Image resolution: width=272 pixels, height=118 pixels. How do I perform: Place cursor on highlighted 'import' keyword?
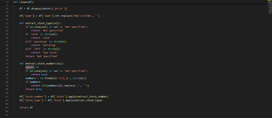[x=30, y=67]
